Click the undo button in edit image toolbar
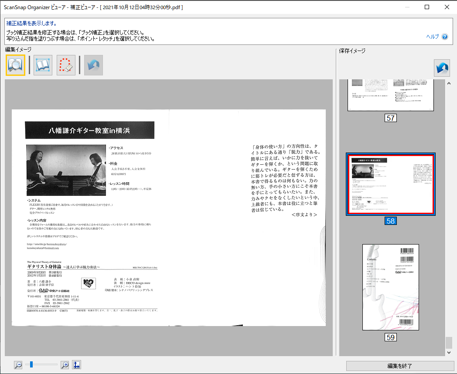This screenshot has height=374, width=457. (x=94, y=65)
